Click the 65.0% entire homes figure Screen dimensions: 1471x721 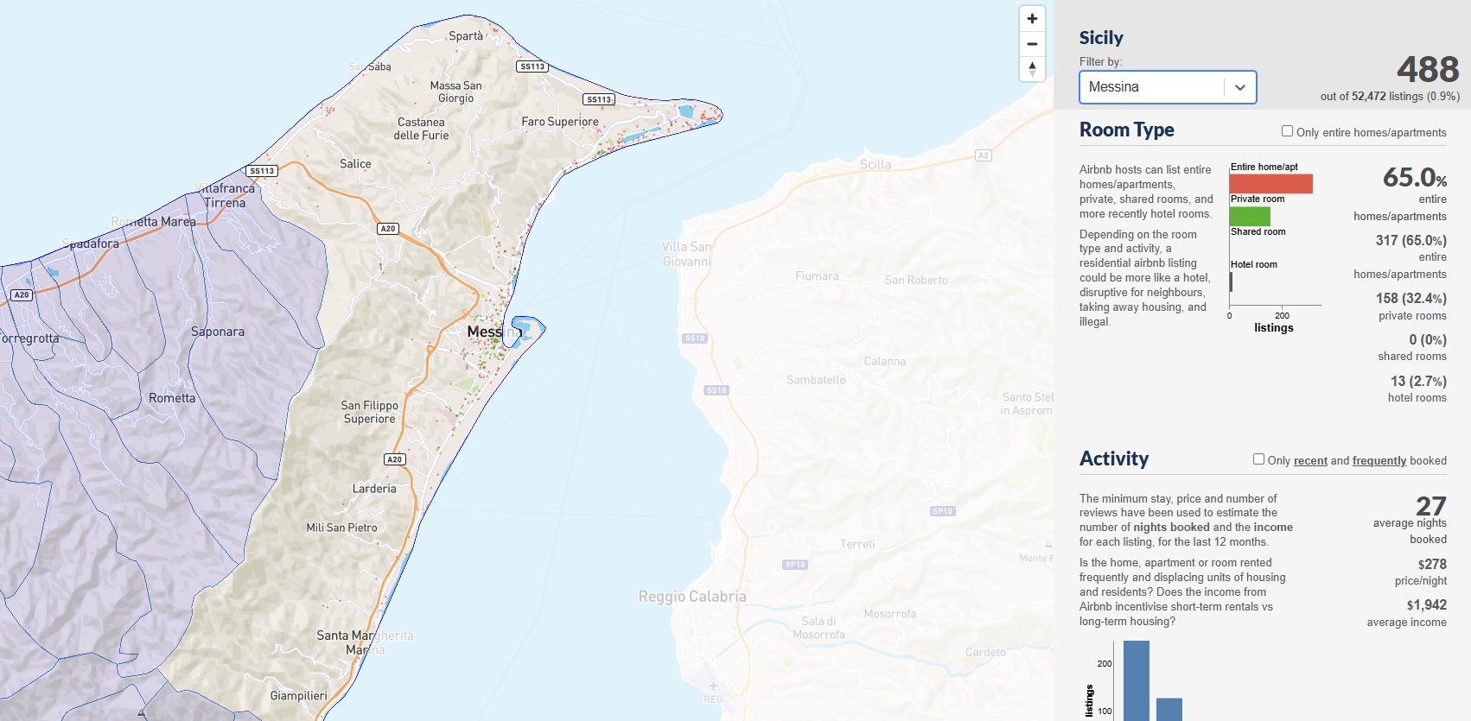coord(1415,177)
